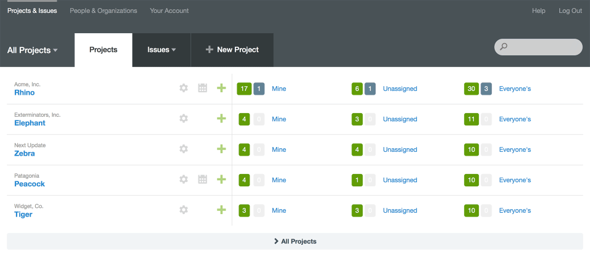
Task: Click plus icon for Zebra project
Action: point(221,149)
